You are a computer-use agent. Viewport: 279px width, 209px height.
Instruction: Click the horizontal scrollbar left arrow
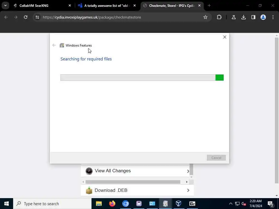(83, 182)
